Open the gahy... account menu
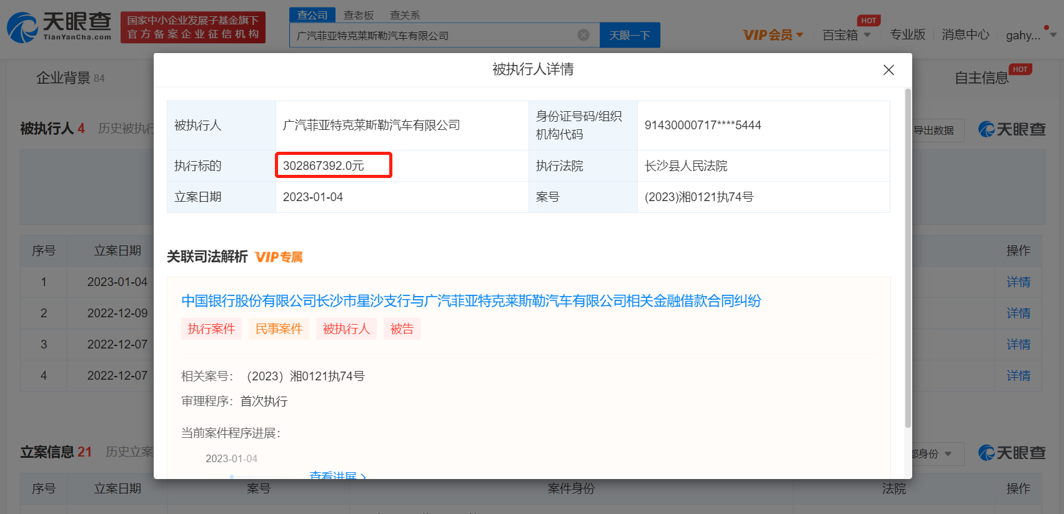Viewport: 1064px width, 514px height. click(x=1031, y=35)
